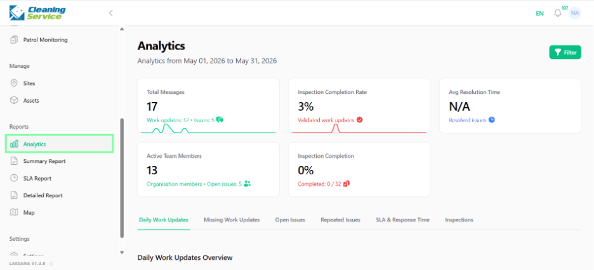The height and width of the screenshot is (270, 594).
Task: Switch to the Missing Work Updates tab
Action: click(x=232, y=220)
